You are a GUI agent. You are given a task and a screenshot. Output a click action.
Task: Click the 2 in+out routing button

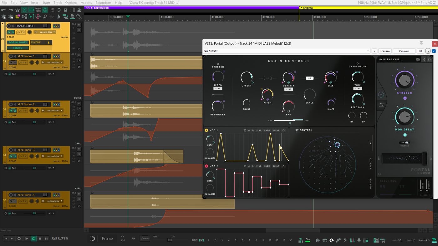click(x=404, y=51)
